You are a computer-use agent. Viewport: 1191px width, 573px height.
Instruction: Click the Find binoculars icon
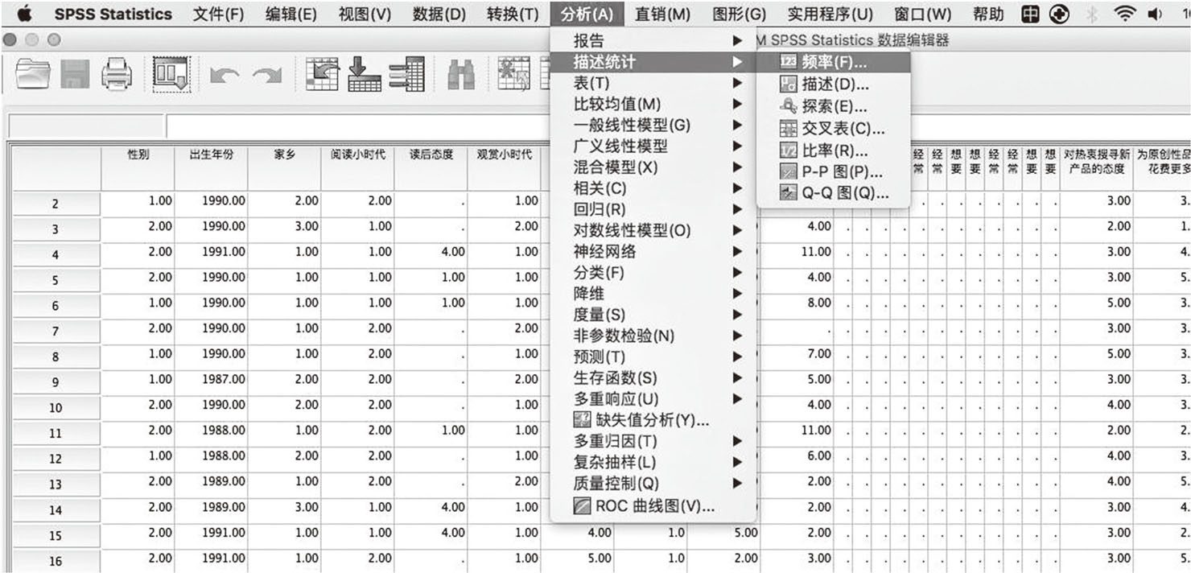[x=461, y=75]
